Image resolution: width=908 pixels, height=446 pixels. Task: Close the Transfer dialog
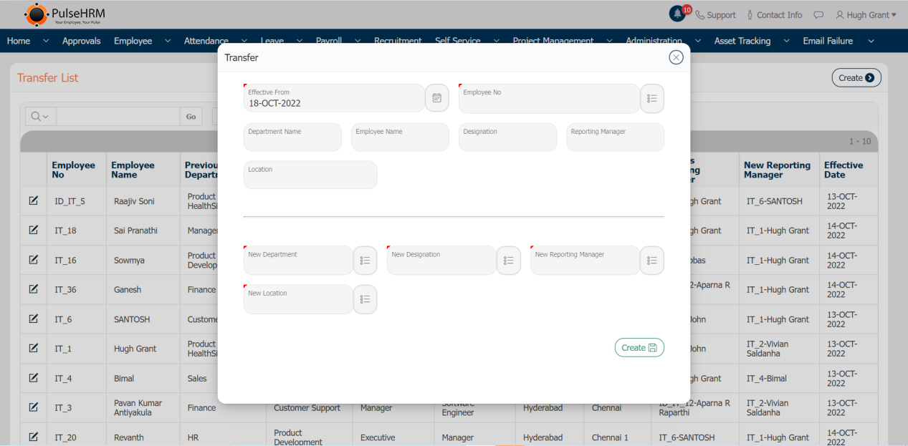676,57
